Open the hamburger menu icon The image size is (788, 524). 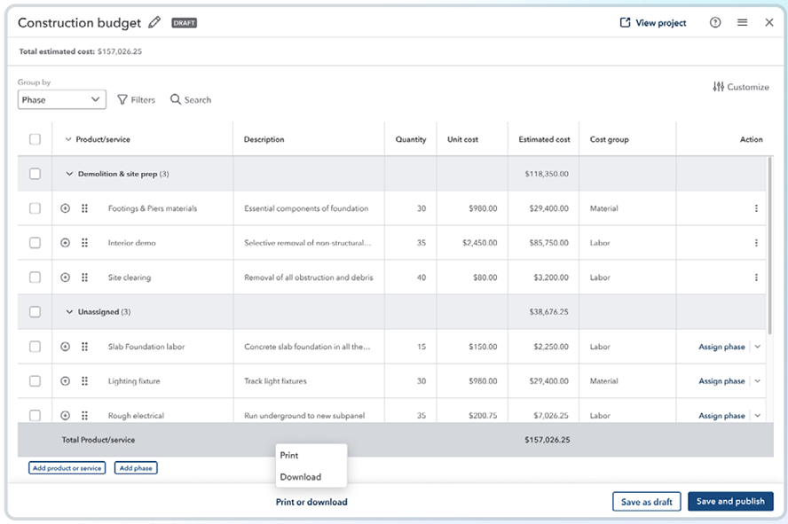pos(742,23)
